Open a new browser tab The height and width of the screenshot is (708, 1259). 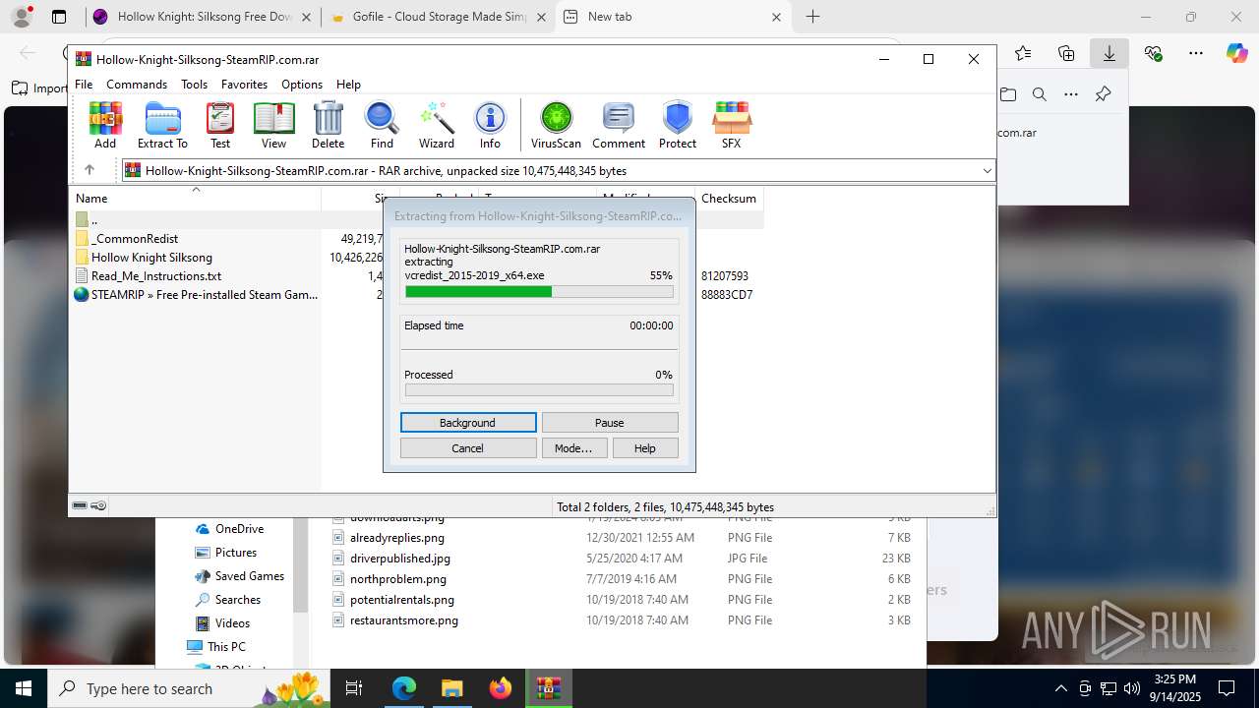(x=812, y=17)
